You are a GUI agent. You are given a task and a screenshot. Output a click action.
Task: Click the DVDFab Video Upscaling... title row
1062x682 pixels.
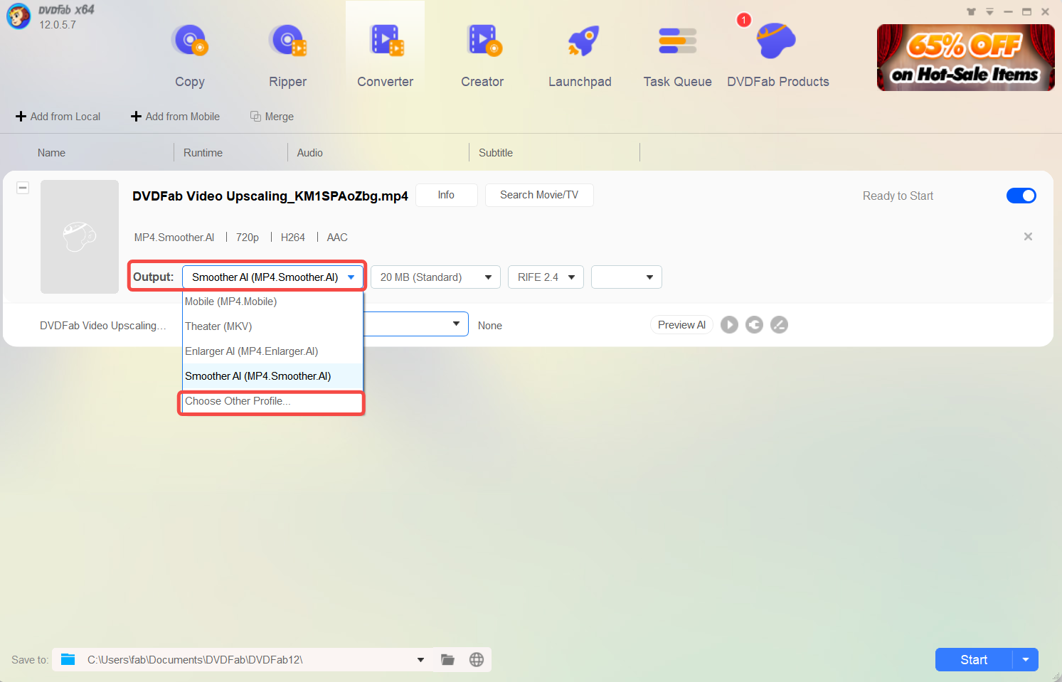pos(102,326)
